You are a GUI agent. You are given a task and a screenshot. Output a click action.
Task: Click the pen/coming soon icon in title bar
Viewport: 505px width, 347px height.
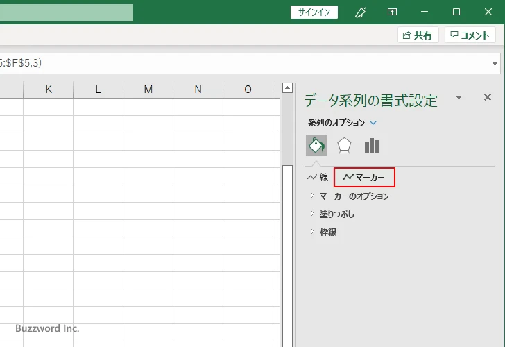[x=360, y=12]
